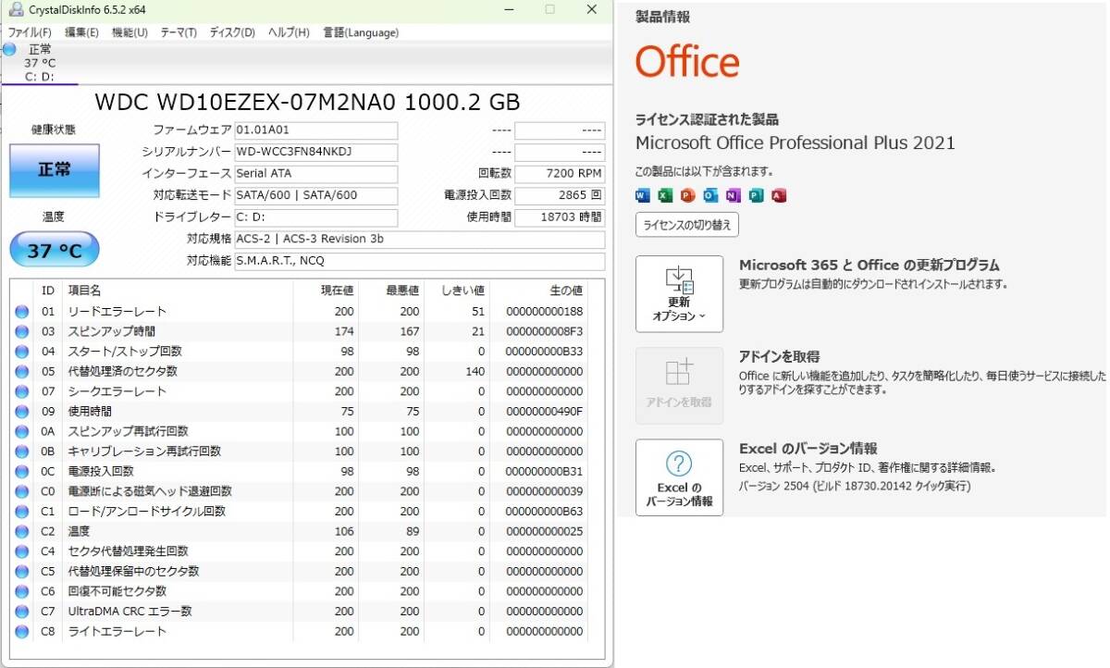Click the 7200 RPM rotation field
Screen dimensions: 1110x668
(x=560, y=173)
